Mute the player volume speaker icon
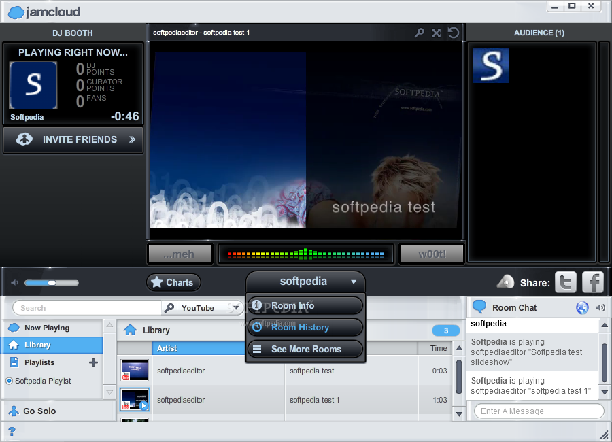Viewport: 612px width, 442px height. pyautogui.click(x=15, y=282)
